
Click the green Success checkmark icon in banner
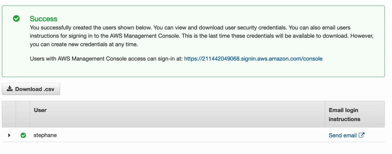tap(16, 19)
